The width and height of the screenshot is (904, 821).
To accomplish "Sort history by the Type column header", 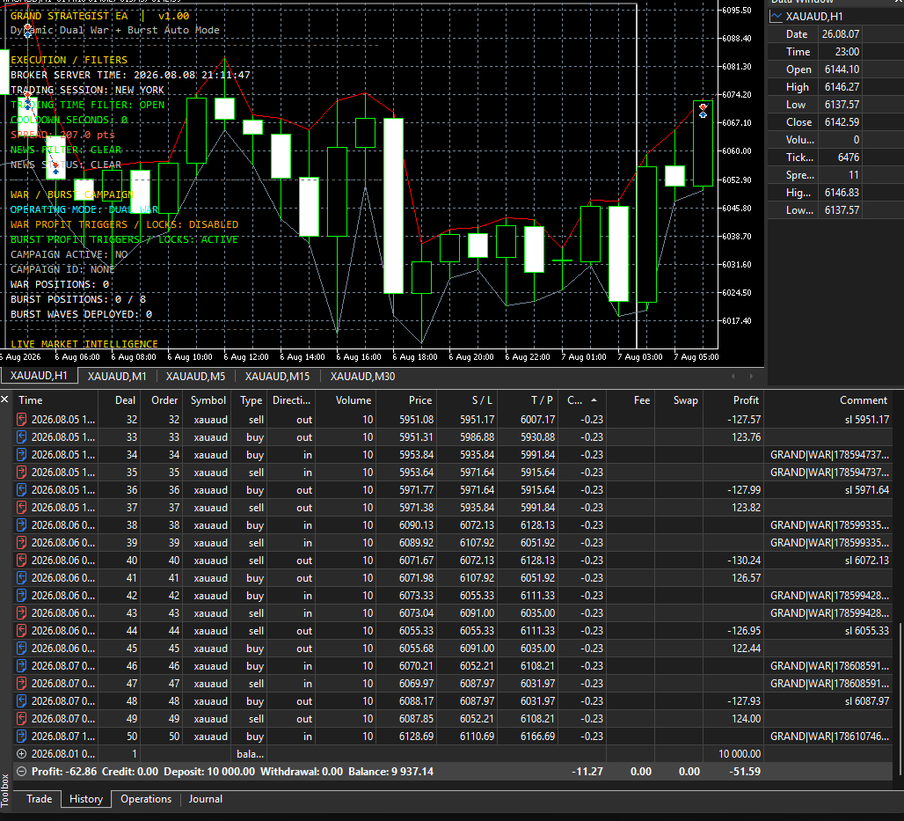I will 250,400.
